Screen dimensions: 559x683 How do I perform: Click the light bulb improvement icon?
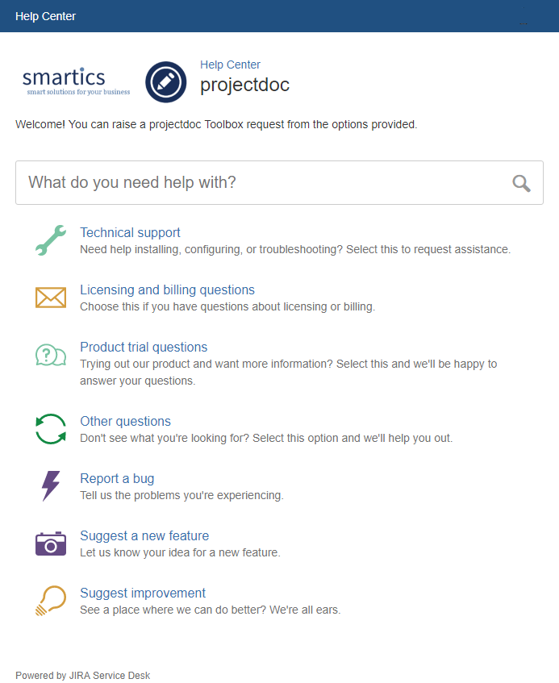coord(51,601)
